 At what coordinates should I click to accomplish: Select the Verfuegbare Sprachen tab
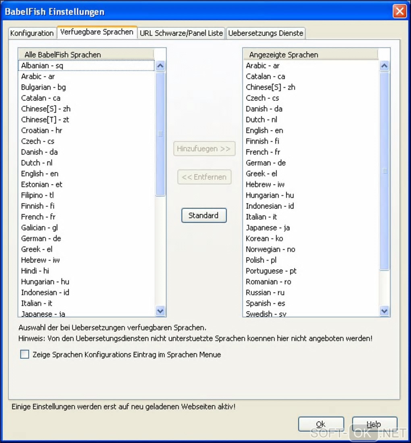tap(97, 32)
